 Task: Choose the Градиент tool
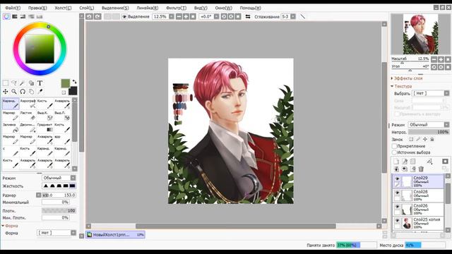tap(45, 127)
